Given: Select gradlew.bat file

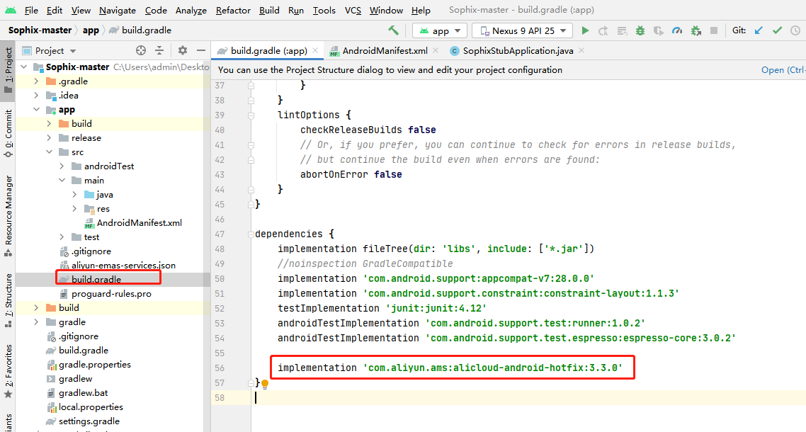Looking at the screenshot, I should (84, 393).
